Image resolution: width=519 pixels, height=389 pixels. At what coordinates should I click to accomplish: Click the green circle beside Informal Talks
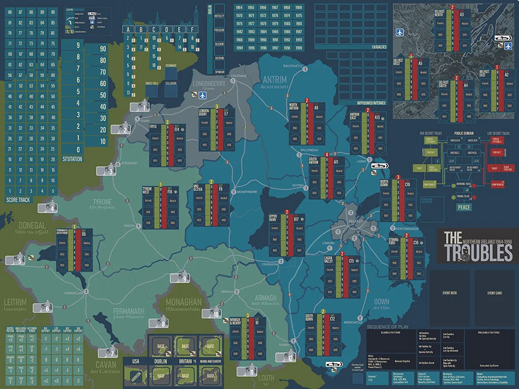(x=454, y=186)
